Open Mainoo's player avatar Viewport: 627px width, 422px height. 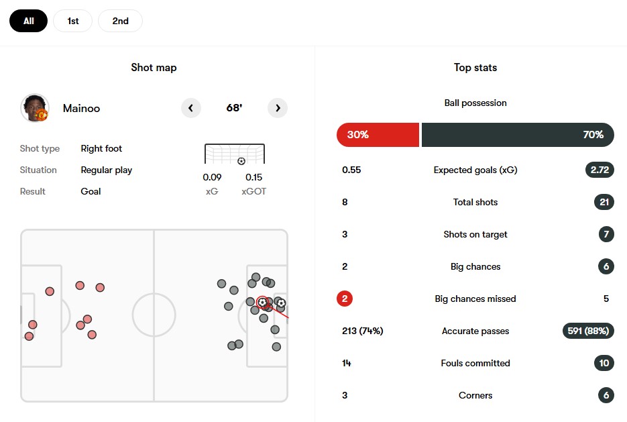(x=35, y=108)
